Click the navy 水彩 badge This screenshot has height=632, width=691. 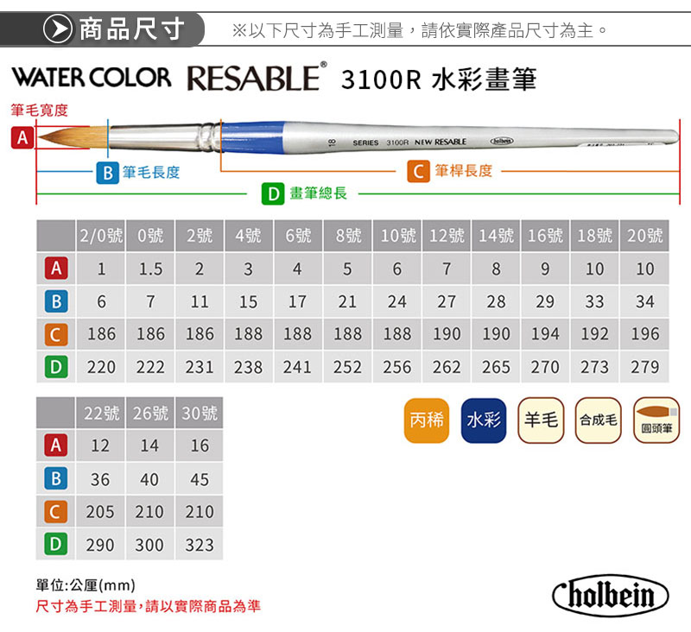484,420
